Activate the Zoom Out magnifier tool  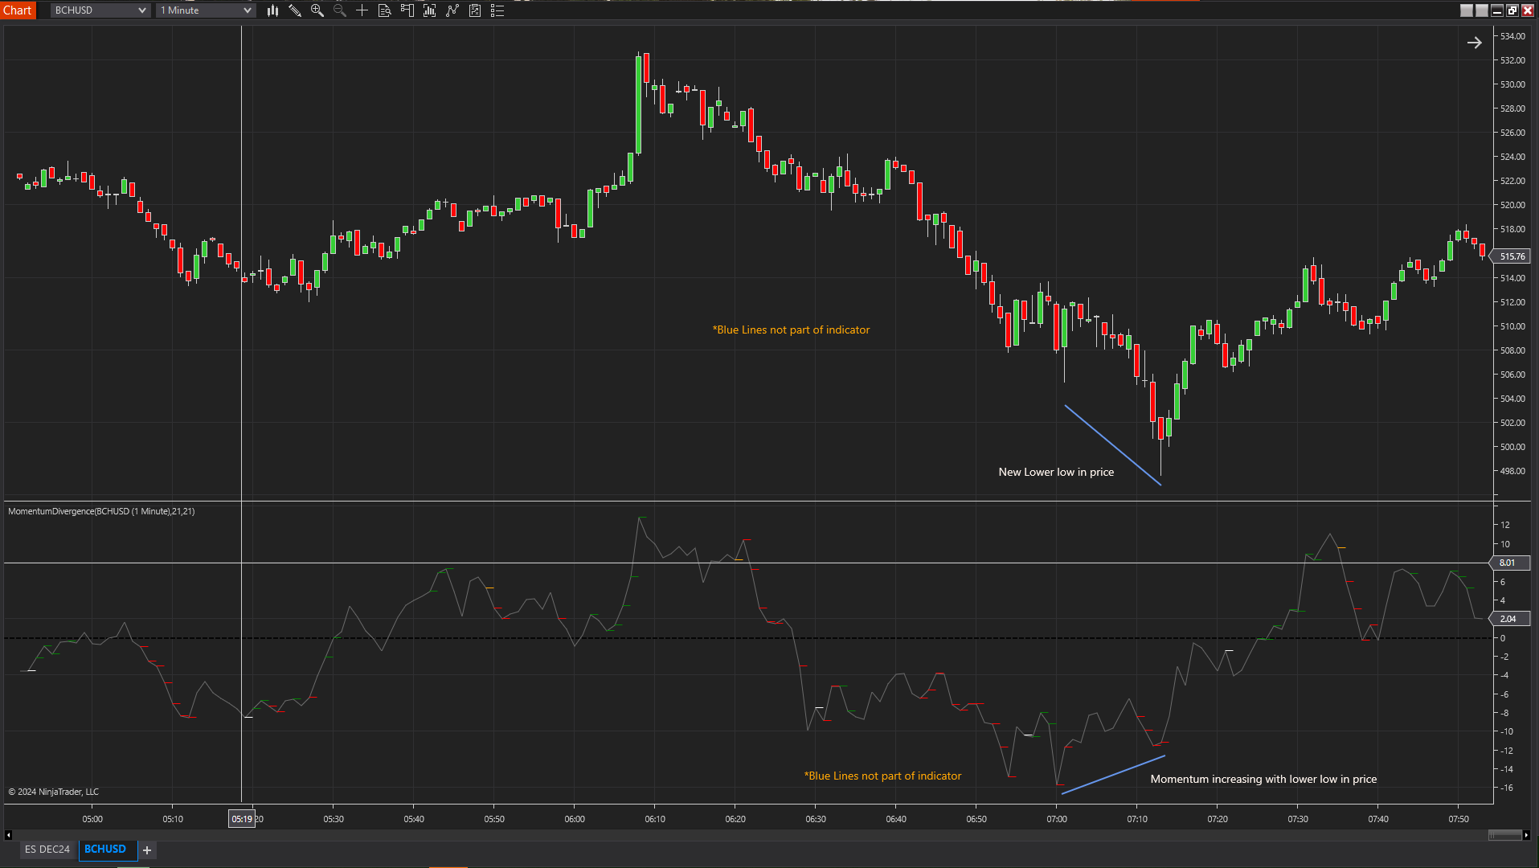pyautogui.click(x=340, y=10)
